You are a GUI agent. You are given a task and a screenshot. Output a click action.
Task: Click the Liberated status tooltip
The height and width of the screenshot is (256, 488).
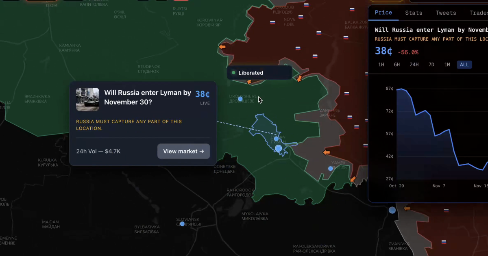click(259, 73)
